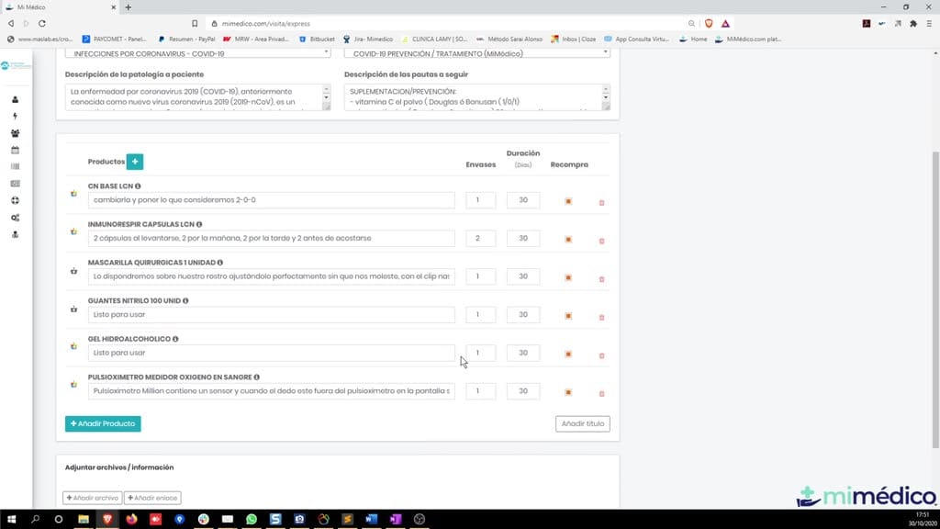Image resolution: width=940 pixels, height=529 pixels.
Task: Click basket icon beside INMUNORESPIR CAPSULAS
Action: coord(73,231)
